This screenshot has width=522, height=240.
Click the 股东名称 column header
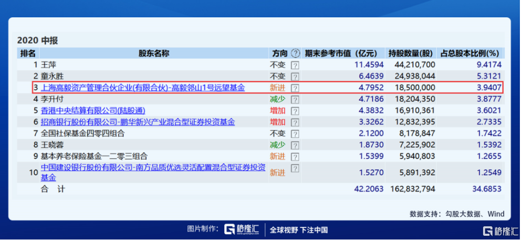(154, 53)
